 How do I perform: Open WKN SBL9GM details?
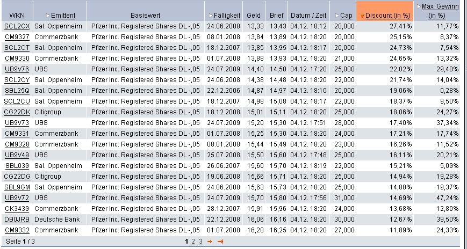click(x=17, y=187)
